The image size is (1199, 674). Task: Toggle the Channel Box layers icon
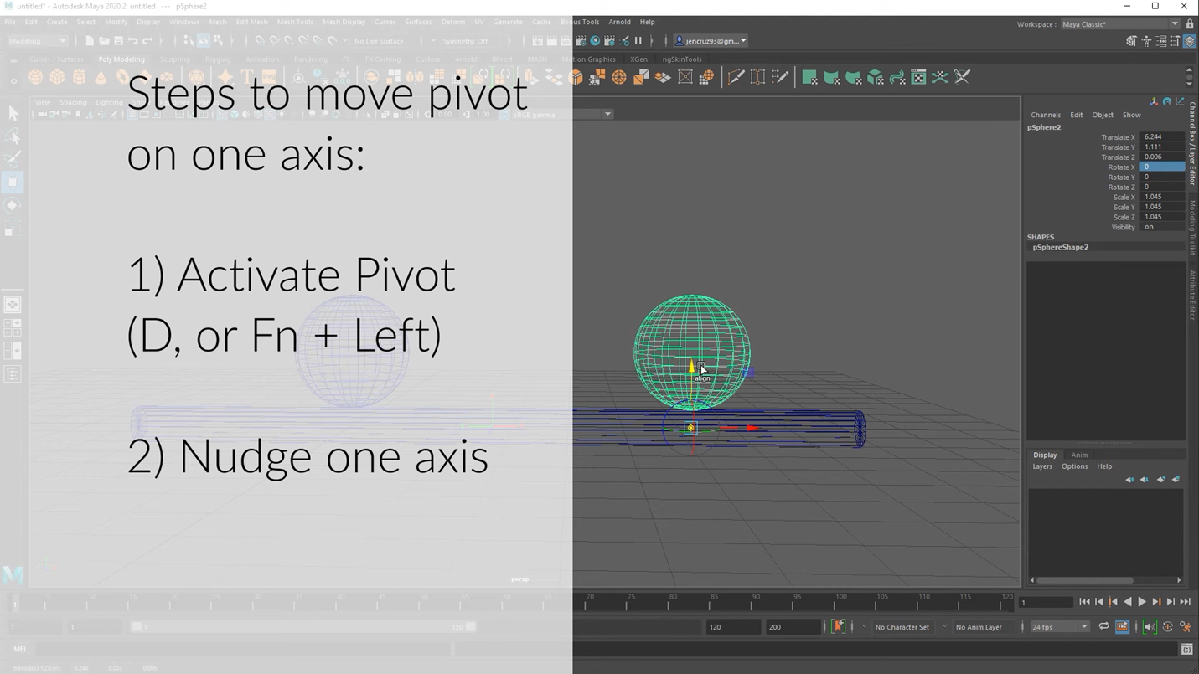[x=1189, y=41]
